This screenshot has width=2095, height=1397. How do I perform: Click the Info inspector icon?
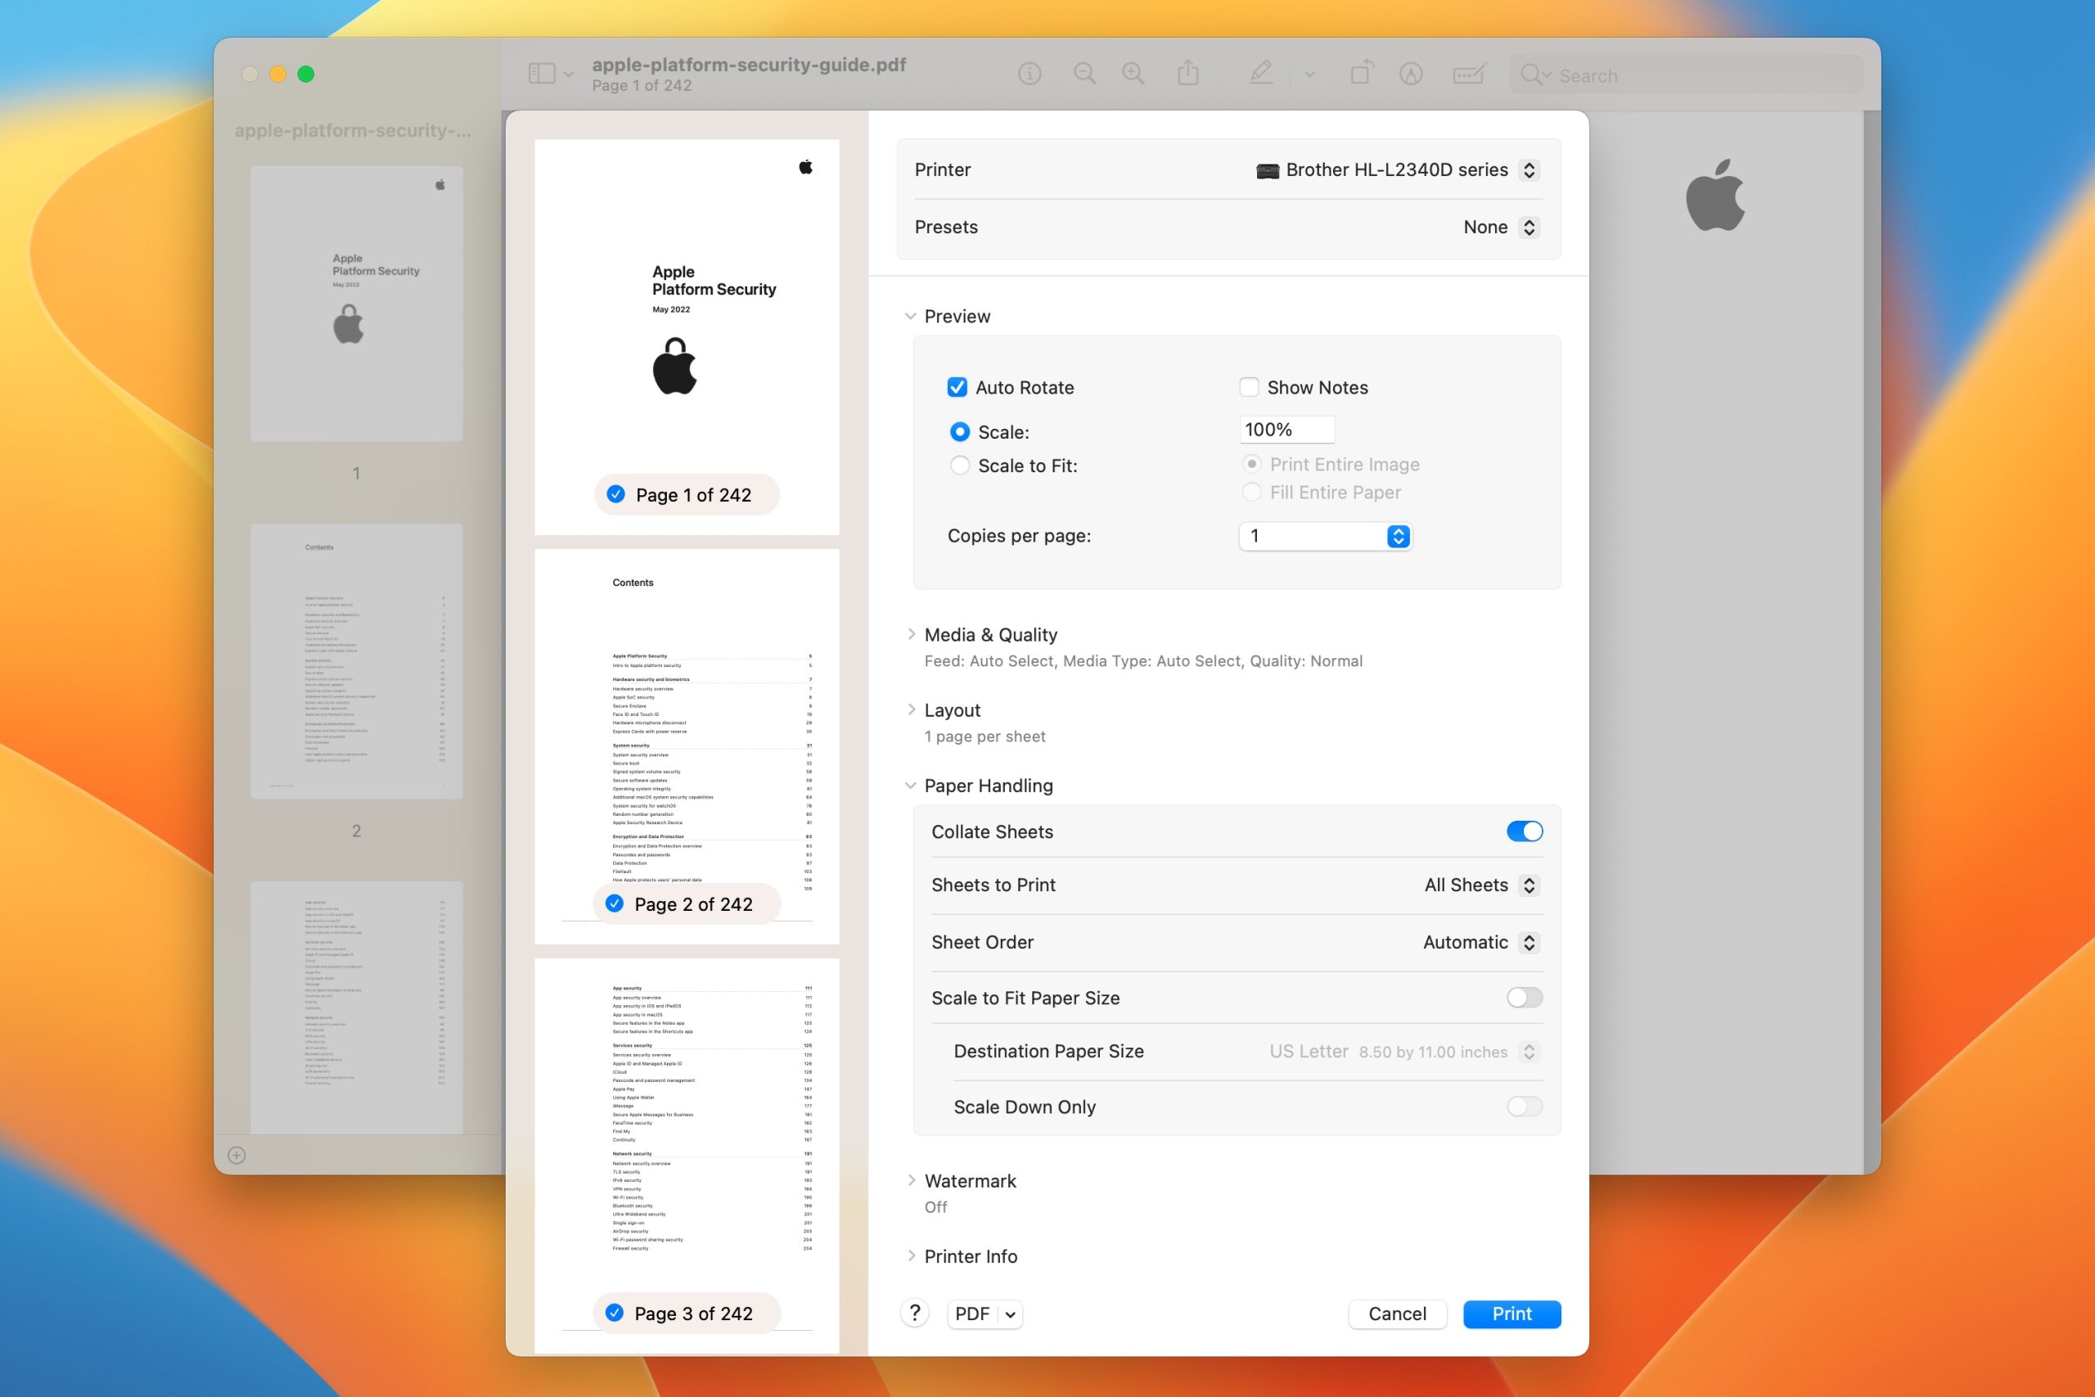[1029, 73]
